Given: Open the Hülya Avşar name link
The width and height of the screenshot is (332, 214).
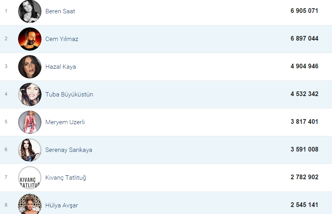Looking at the screenshot, I should click(62, 205).
